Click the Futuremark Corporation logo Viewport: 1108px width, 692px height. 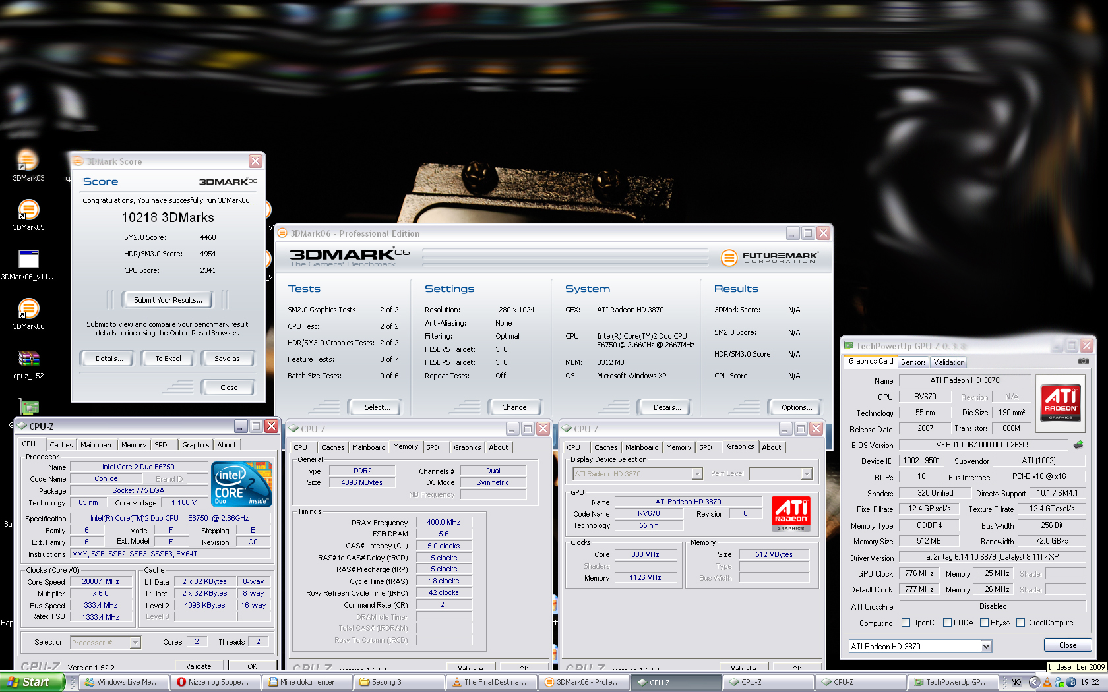[x=769, y=258]
